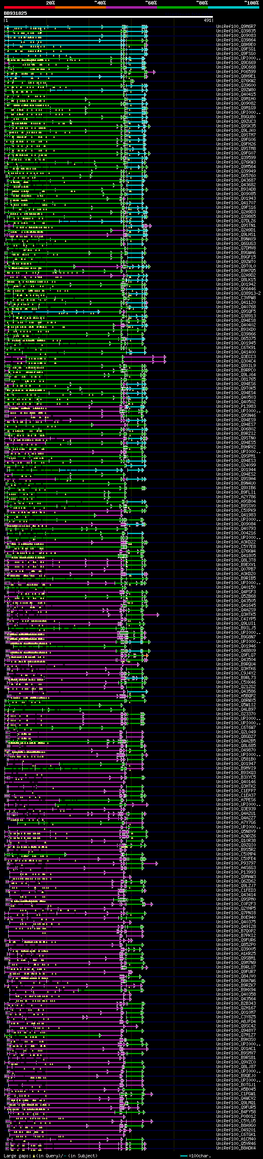Select the row labeled UniRef100_Q43687
The height and width of the screenshot is (1159, 263).
coord(236,180)
